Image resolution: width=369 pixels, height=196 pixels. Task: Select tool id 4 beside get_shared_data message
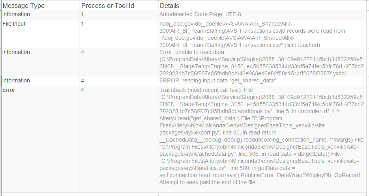pyautogui.click(x=82, y=81)
